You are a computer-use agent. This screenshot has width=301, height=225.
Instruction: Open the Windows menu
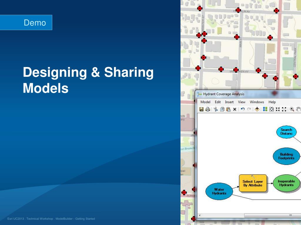point(257,102)
